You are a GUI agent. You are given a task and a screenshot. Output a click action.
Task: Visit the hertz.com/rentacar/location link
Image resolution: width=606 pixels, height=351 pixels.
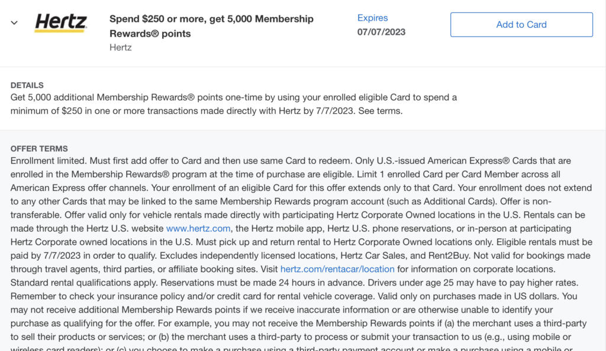(337, 269)
